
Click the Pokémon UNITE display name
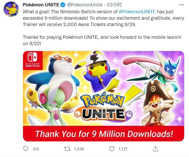[41, 5]
